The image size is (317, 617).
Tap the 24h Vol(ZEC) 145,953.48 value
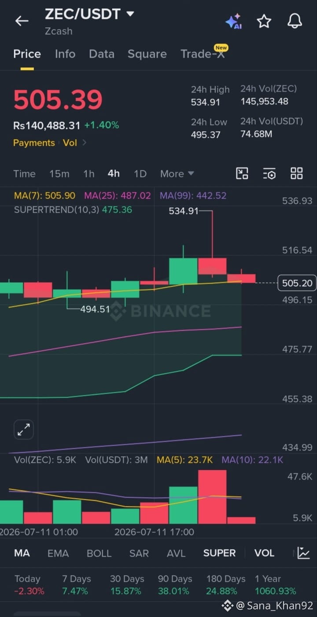[264, 102]
